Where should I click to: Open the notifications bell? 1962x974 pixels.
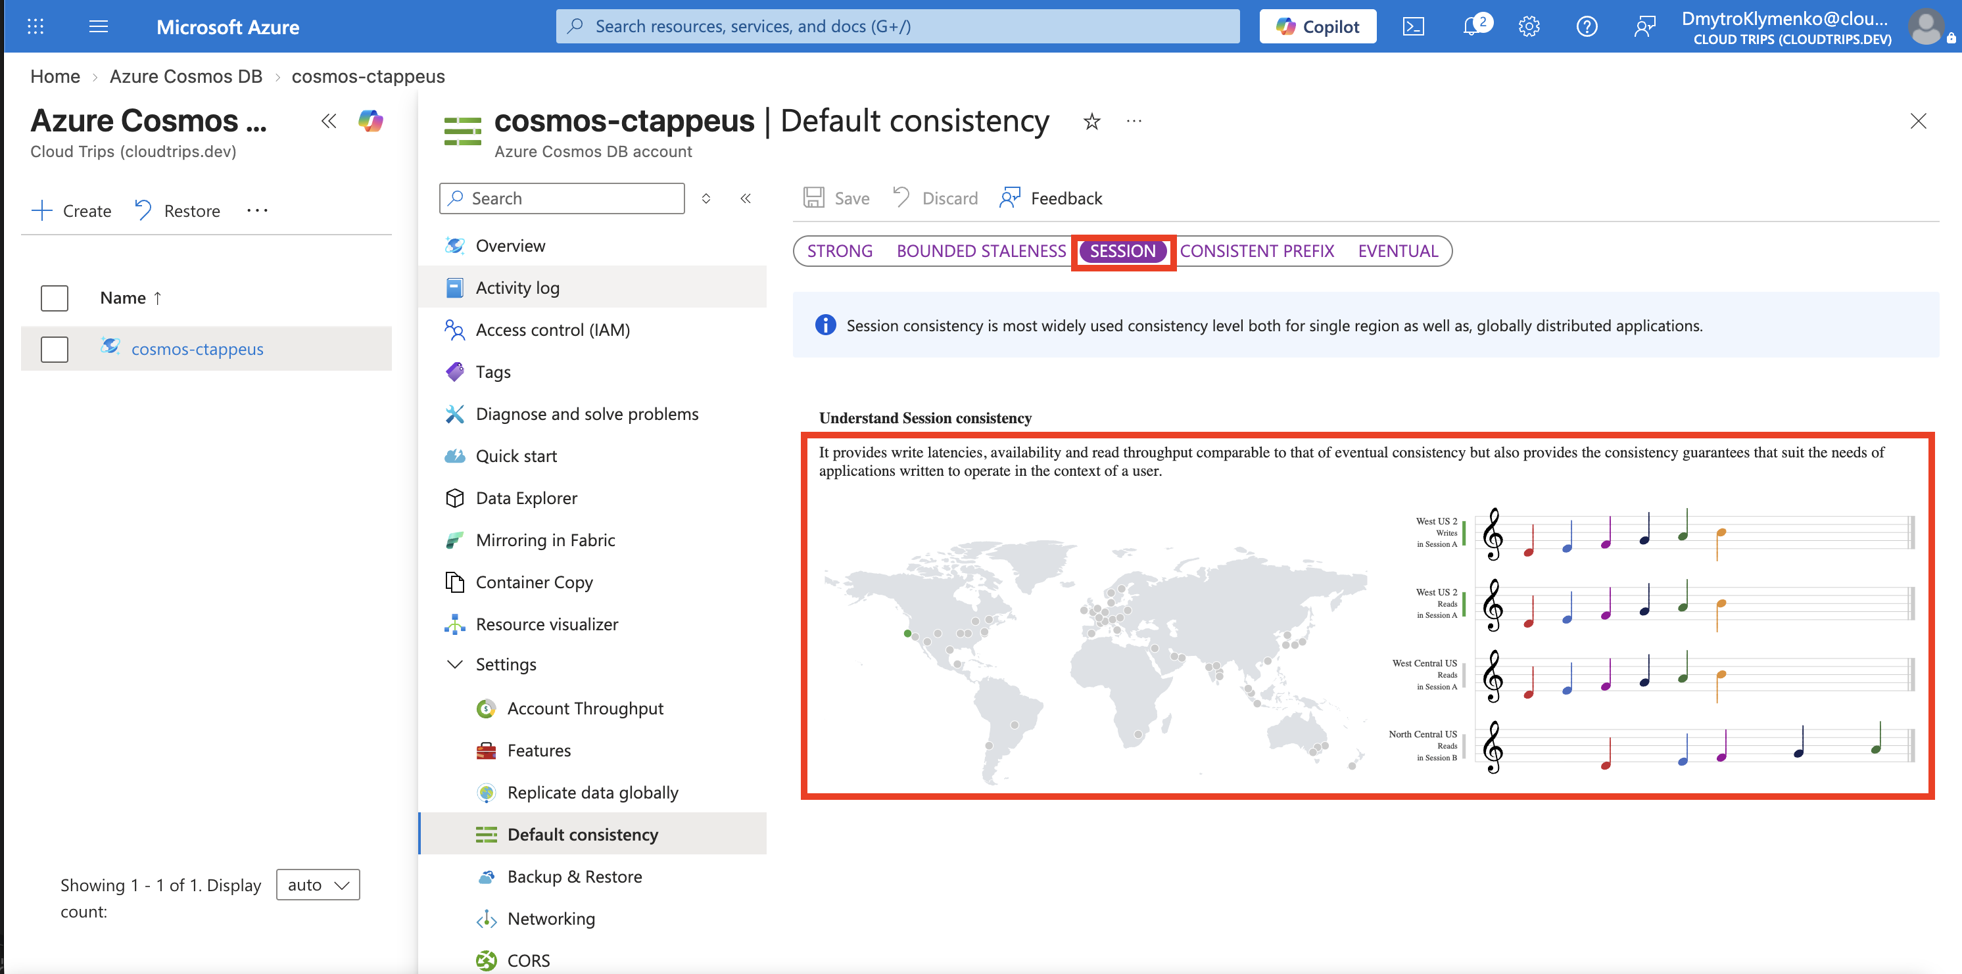(1472, 27)
